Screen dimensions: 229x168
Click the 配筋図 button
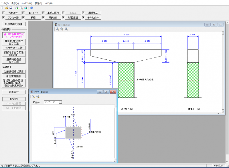(14, 99)
